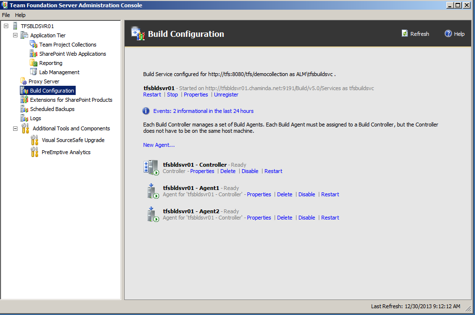The height and width of the screenshot is (315, 475).
Task: Click the events information icon
Action: point(146,111)
